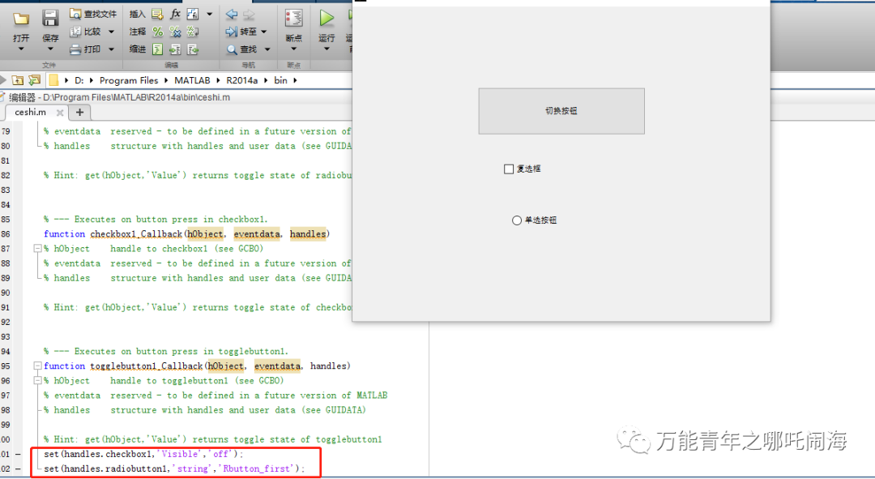This screenshot has width=875, height=479.
Task: Collapse the comment fold at line 96
Action: (37, 380)
